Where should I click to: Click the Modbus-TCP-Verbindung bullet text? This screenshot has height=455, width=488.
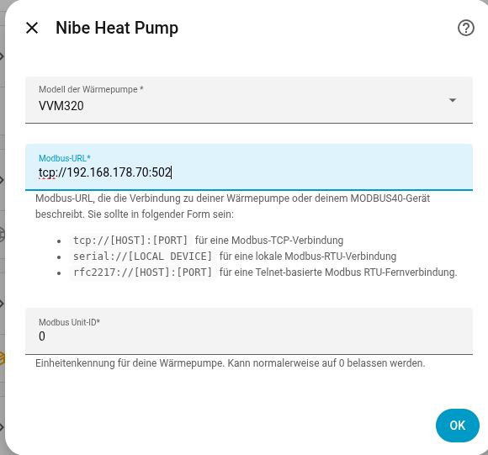[x=269, y=241]
